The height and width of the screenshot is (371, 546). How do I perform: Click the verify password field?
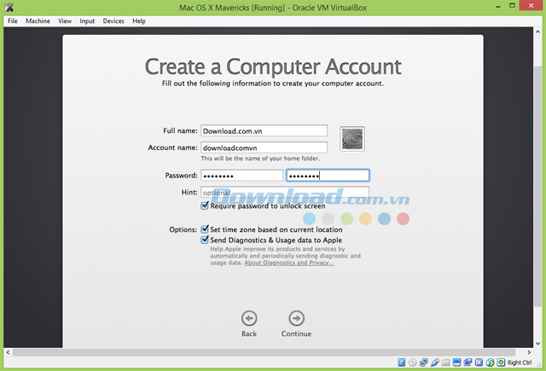[x=328, y=176]
